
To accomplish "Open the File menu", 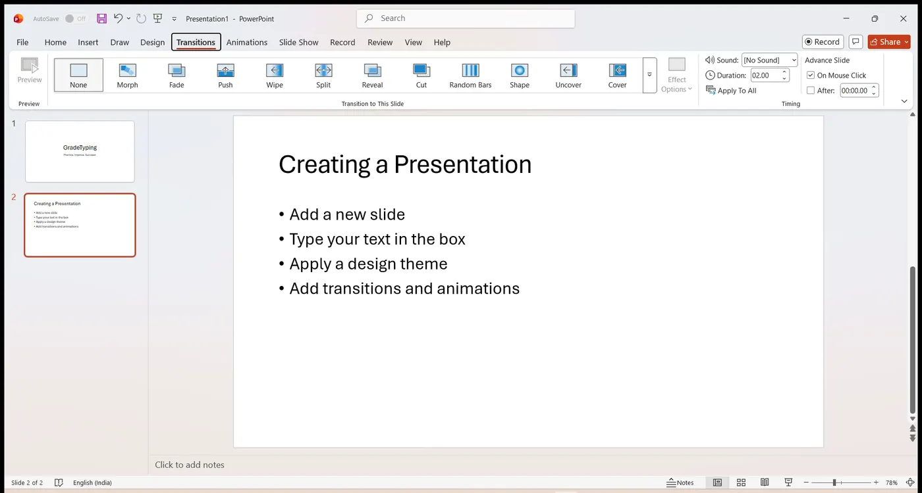I will (22, 42).
